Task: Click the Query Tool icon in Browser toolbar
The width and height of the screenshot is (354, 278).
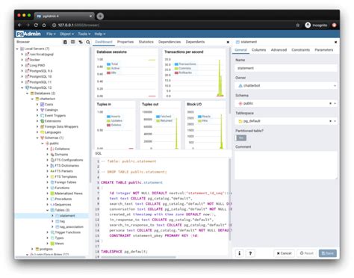Action: [65, 42]
